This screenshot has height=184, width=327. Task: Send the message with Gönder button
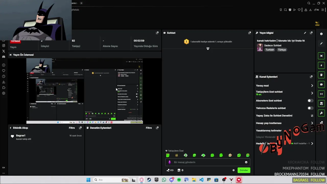pyautogui.click(x=244, y=170)
